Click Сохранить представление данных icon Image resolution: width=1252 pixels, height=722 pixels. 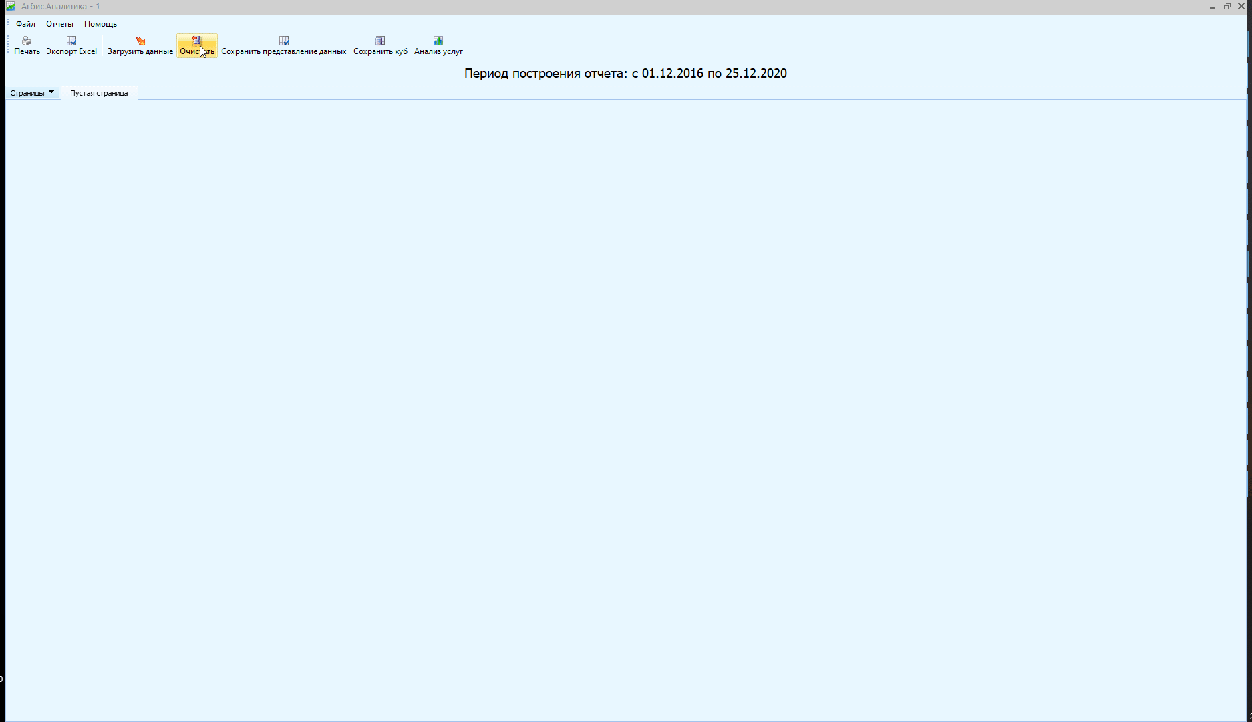[x=284, y=41]
